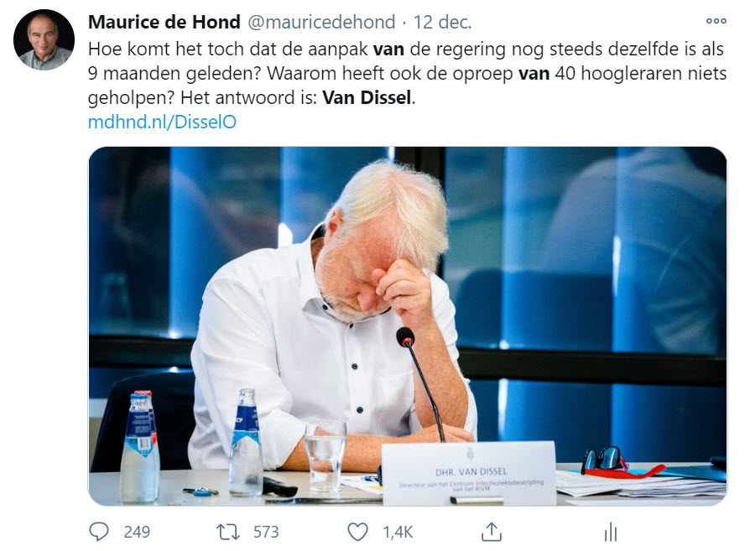View tweet analytics bar chart icon
This screenshot has width=745, height=551.
pos(611,532)
